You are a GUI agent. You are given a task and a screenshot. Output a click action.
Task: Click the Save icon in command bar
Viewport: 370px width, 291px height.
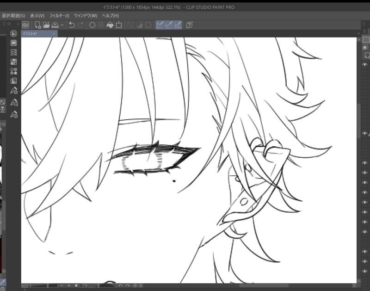[55, 25]
